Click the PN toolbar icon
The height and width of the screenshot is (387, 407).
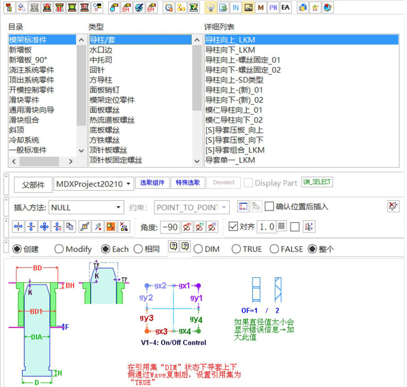pos(273,8)
